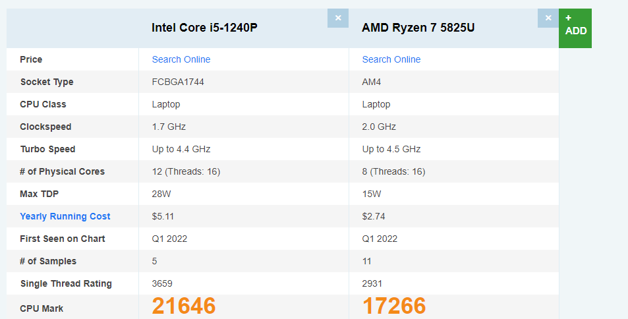Screen dimensions: 628x319
Task: Click the 17266 CPU Mark score
Action: click(394, 306)
